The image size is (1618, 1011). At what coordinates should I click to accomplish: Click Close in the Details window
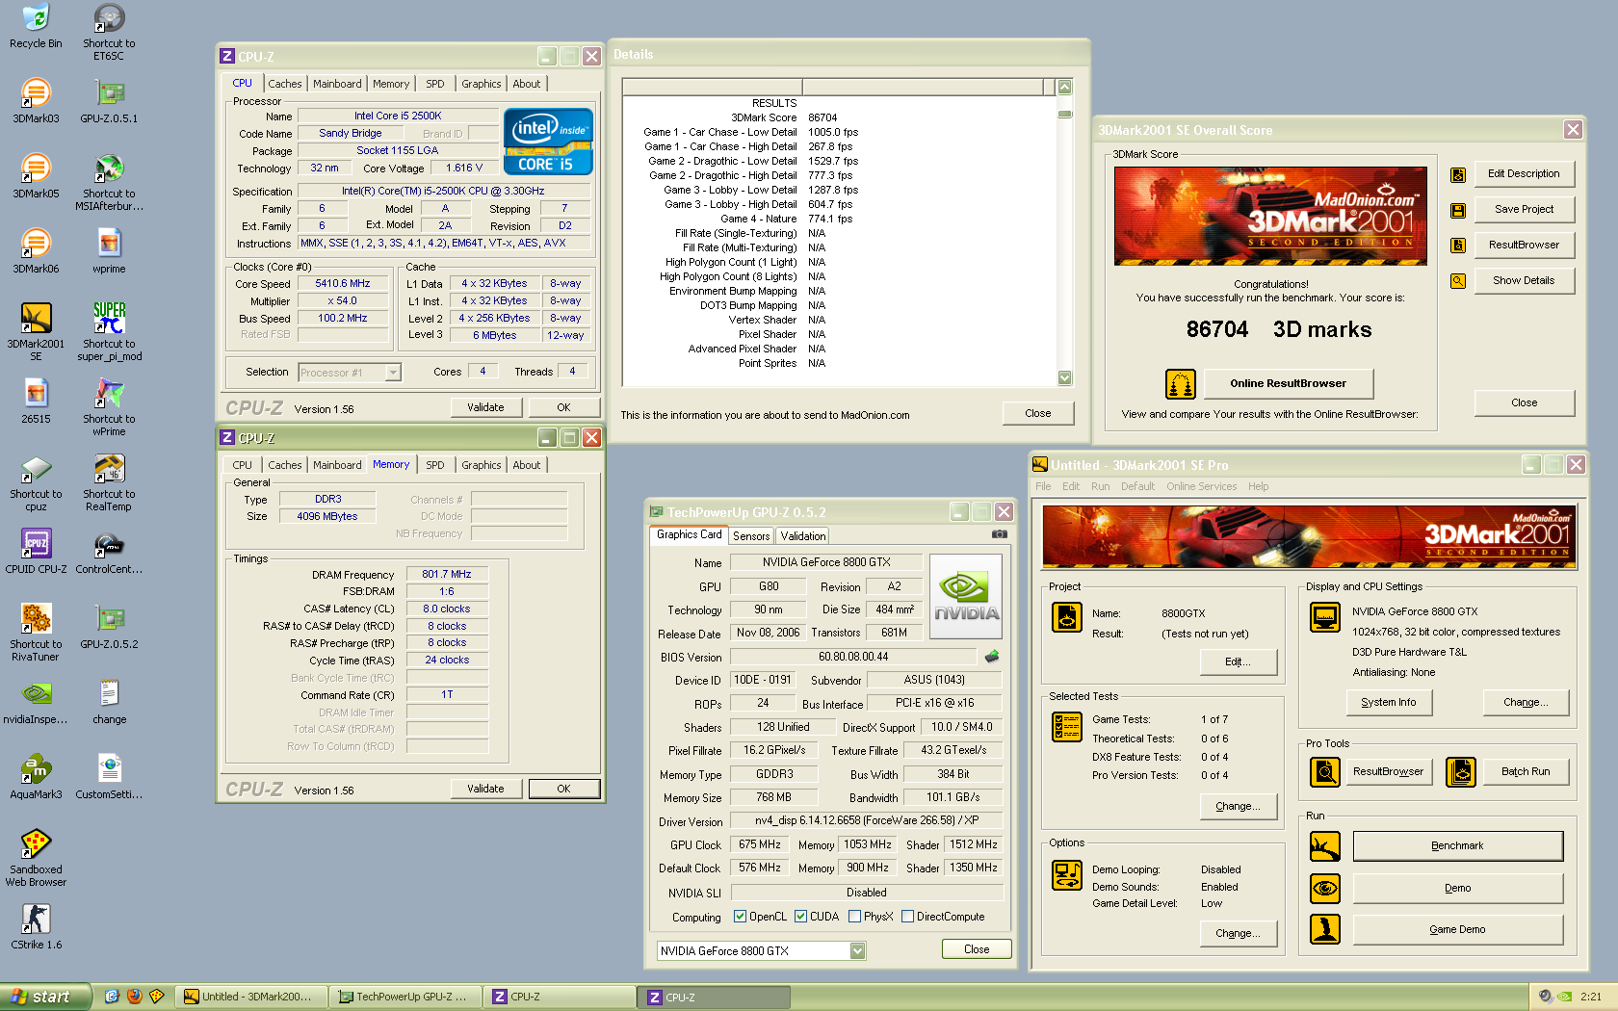tap(1038, 414)
